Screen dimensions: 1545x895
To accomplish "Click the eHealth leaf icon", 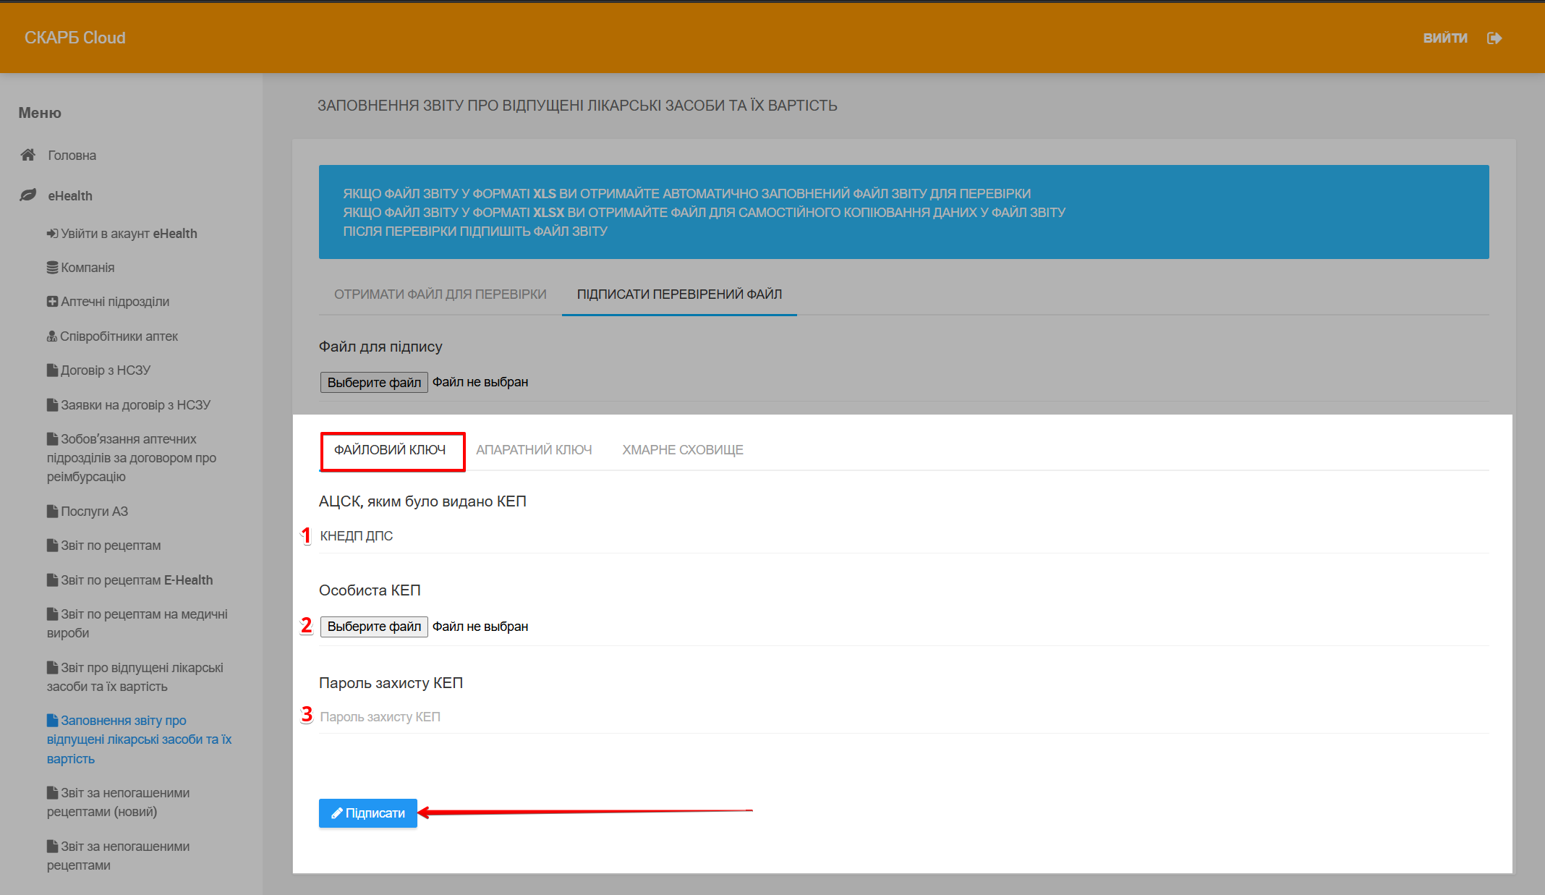I will pos(28,195).
